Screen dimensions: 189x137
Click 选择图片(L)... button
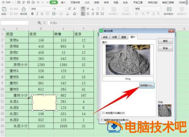click(x=147, y=86)
